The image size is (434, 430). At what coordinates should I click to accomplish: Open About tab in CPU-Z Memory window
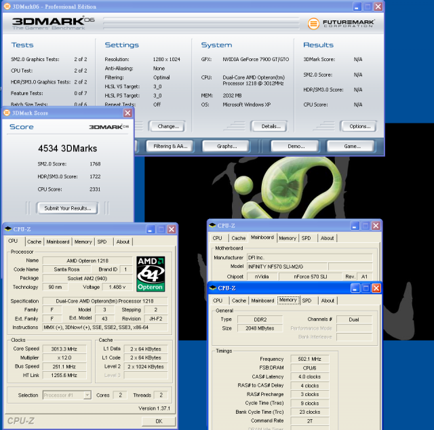click(328, 300)
